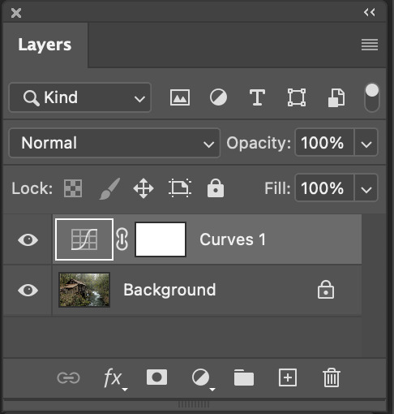Image resolution: width=394 pixels, height=414 pixels.
Task: Turn layer filtering on or off
Action: [x=372, y=97]
